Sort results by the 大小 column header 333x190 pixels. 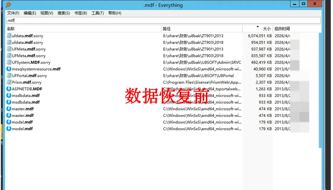(257, 29)
